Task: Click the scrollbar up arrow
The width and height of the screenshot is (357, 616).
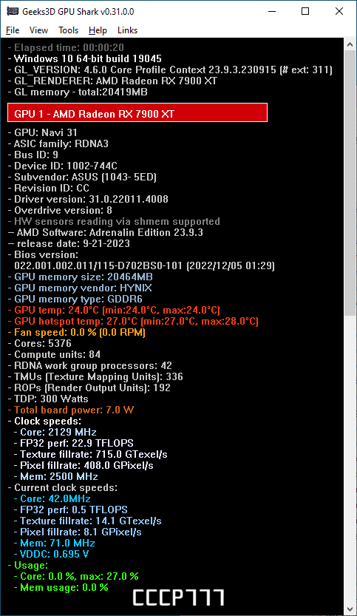Action: [350, 44]
